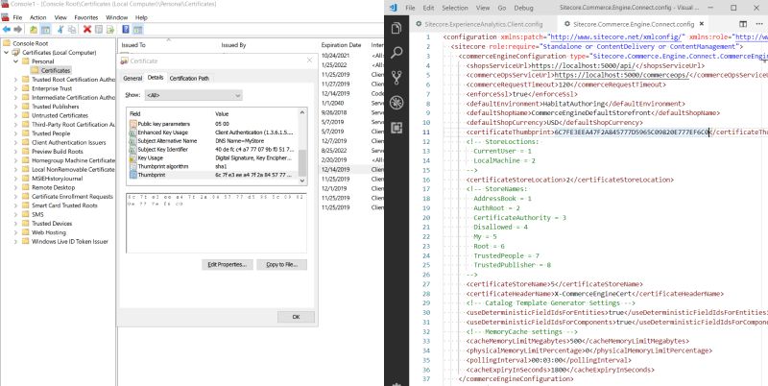Select the Thumbprint algorithm field row
The image size is (768, 386).
click(x=213, y=166)
